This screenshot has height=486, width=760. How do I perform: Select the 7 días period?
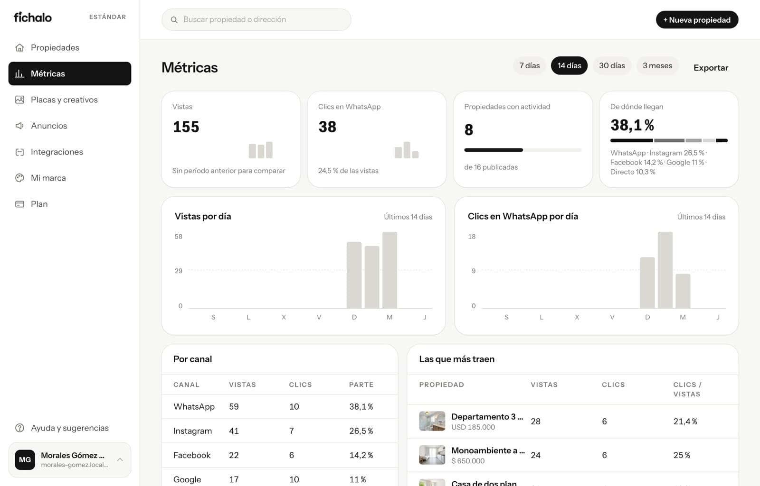click(x=530, y=65)
